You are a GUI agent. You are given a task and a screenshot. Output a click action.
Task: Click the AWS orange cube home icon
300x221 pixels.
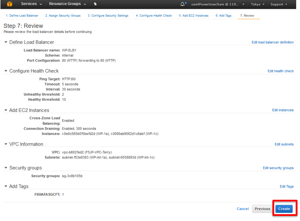(x=9, y=4)
